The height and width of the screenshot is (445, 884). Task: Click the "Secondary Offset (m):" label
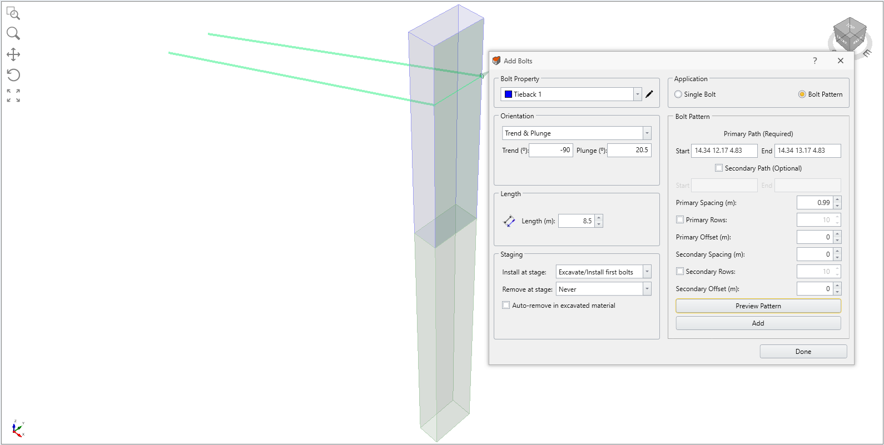pos(708,289)
